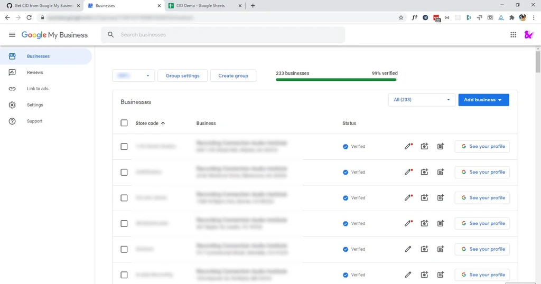Click the '233 businesses' count text
Screen dimensions: 541x284
pyautogui.click(x=293, y=73)
